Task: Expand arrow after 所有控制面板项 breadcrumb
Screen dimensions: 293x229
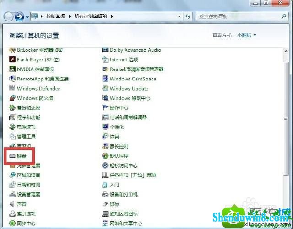Action: [x=112, y=16]
